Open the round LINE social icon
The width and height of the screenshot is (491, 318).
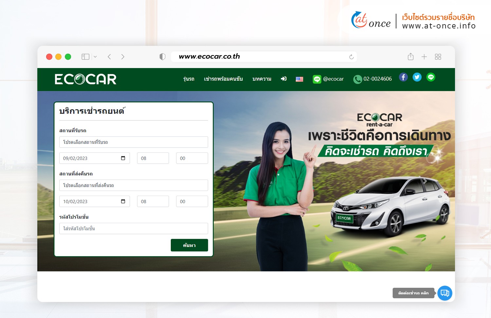431,77
